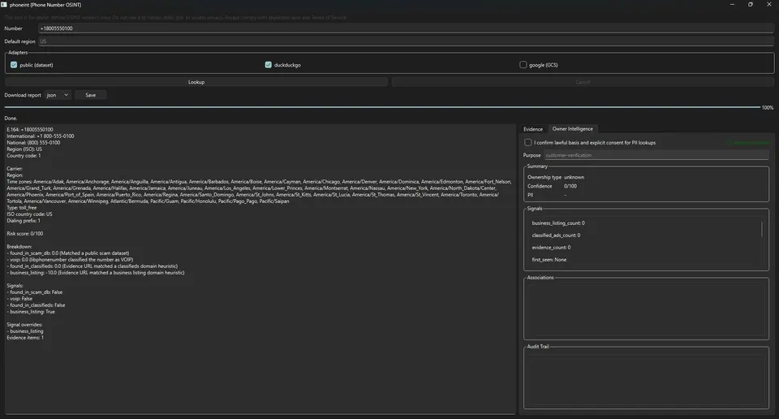This screenshot has width=779, height=419.
Task: Click the phoneint app icon in title bar
Action: [x=4, y=5]
